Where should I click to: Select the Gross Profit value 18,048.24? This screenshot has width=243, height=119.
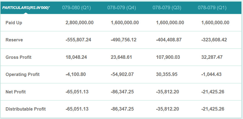[76, 57]
